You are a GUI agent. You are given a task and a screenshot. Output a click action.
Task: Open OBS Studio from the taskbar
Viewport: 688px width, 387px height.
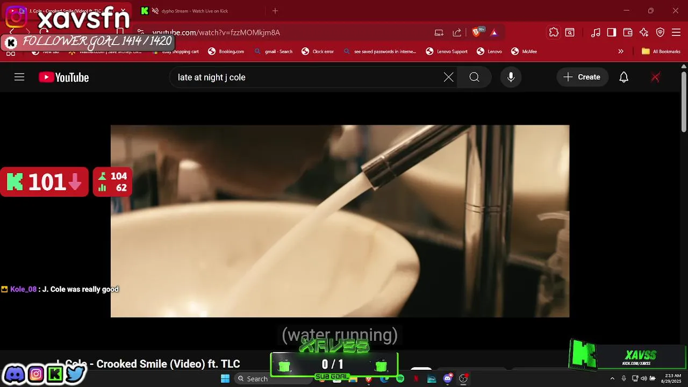tap(463, 378)
